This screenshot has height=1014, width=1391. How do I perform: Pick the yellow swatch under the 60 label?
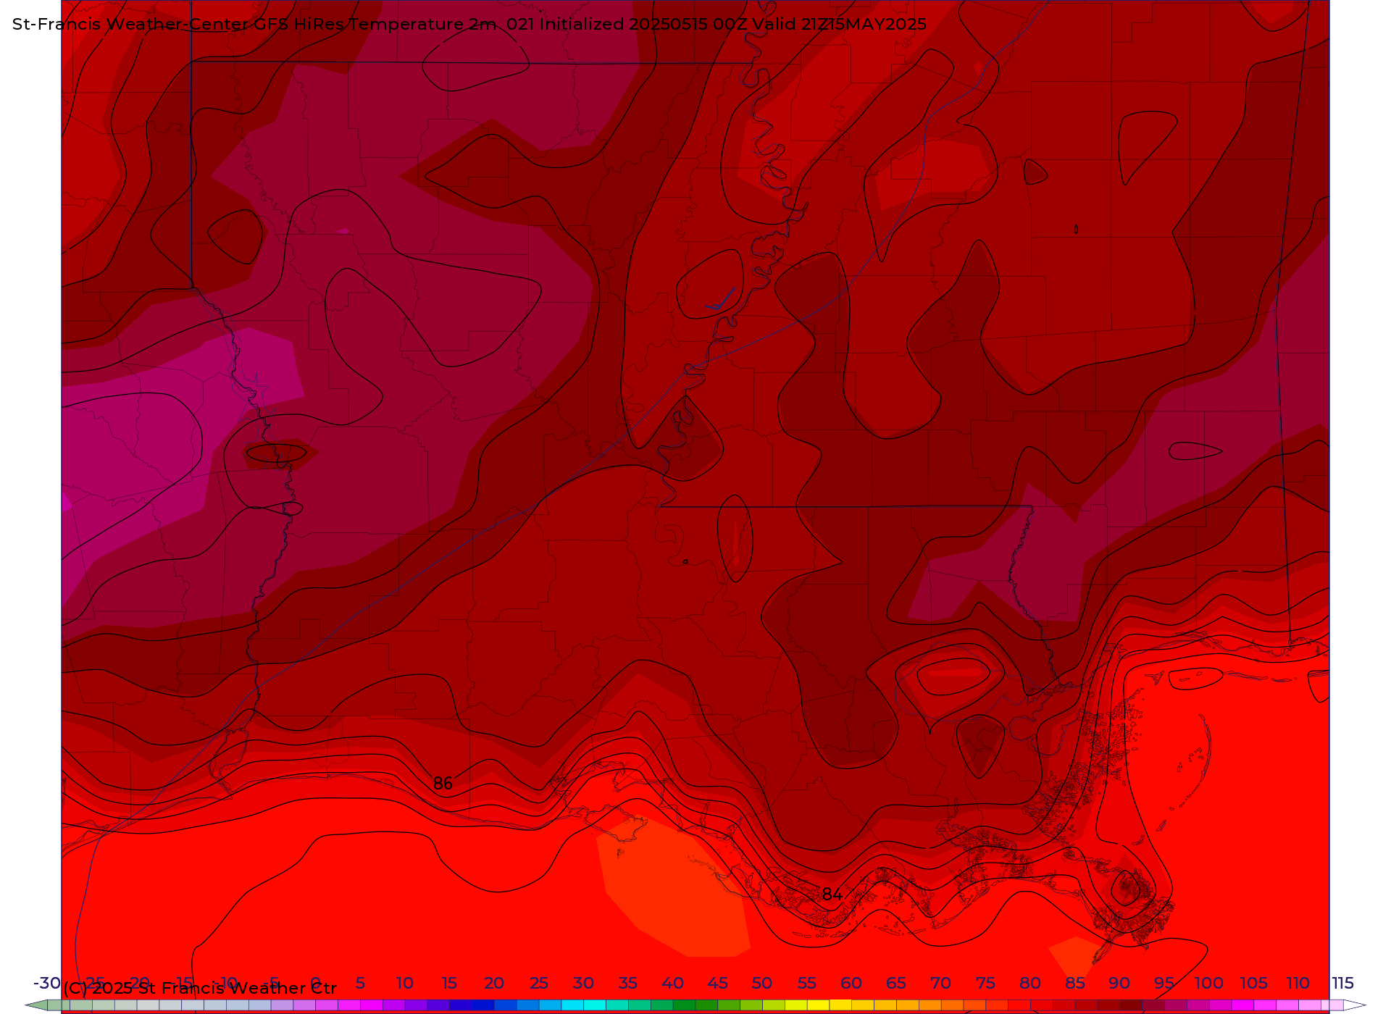point(840,1005)
